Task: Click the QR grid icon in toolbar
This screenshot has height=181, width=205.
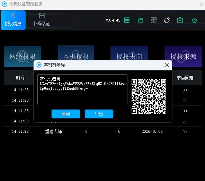Action: coord(154,20)
